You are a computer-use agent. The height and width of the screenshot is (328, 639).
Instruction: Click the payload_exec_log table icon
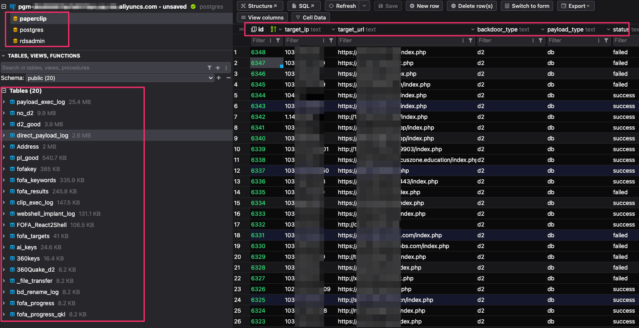click(x=12, y=102)
